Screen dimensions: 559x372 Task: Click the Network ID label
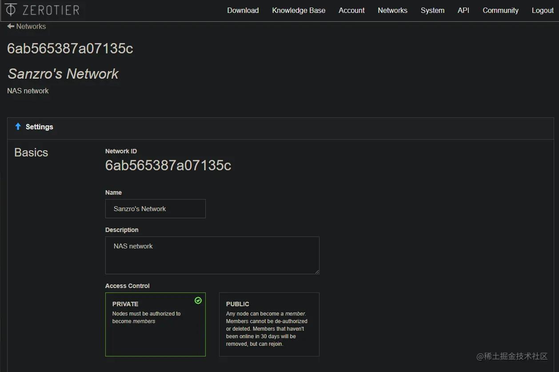click(x=121, y=151)
